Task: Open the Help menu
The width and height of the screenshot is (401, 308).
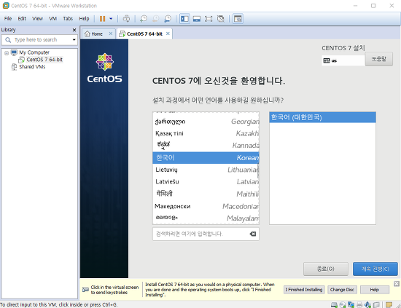Action: point(84,19)
